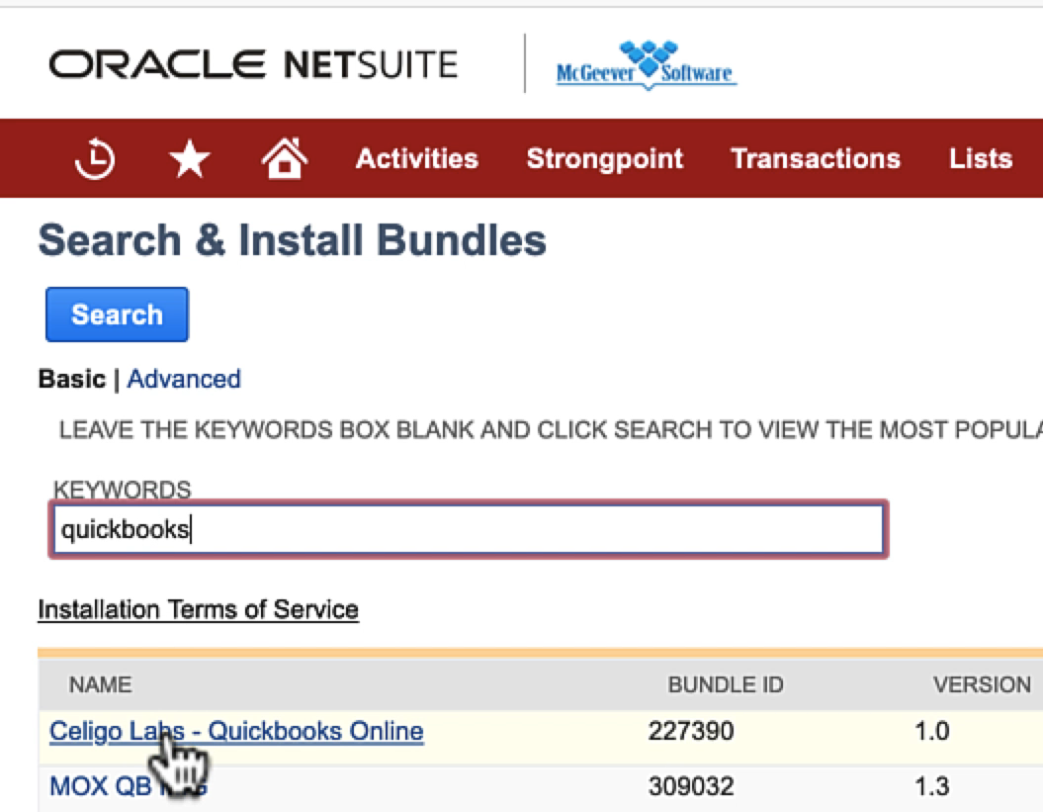Click the Oracle NetSuite logo
Screen dimensions: 1043x812
(253, 64)
